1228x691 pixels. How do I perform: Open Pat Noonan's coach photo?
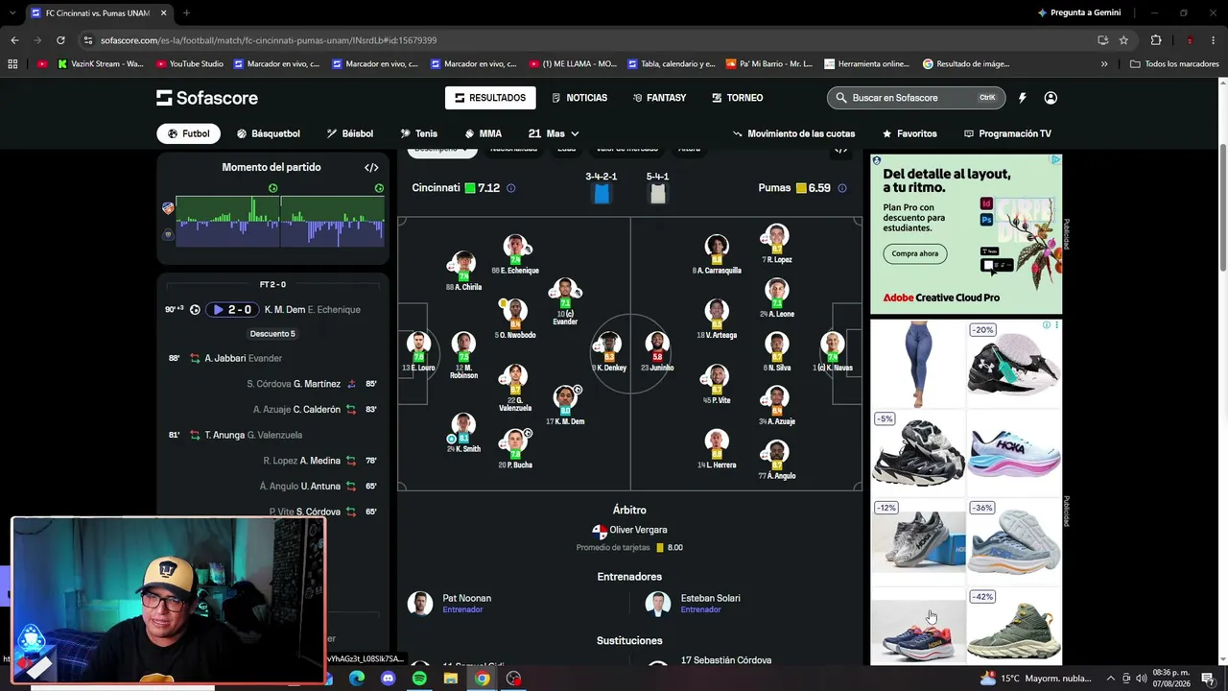[420, 604]
